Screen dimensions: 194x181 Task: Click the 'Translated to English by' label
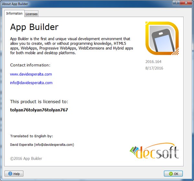pyautogui.click(x=32, y=136)
